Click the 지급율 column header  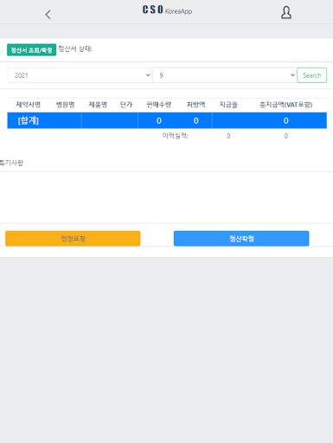click(x=228, y=105)
